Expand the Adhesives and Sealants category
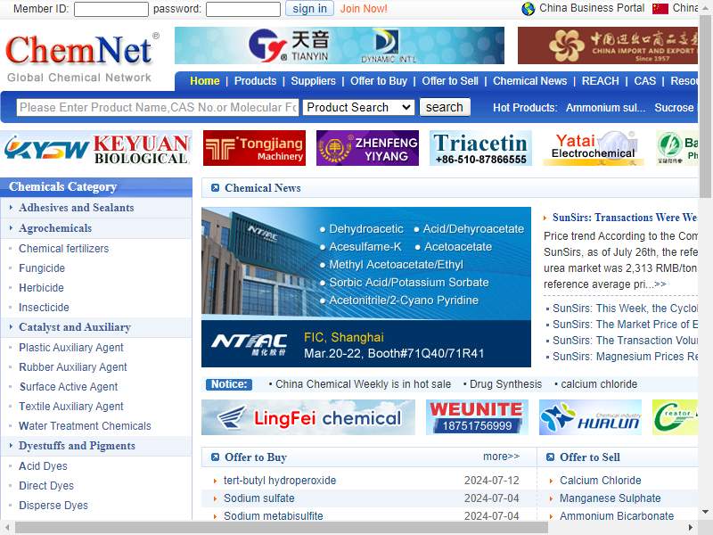713x535 pixels. [77, 208]
